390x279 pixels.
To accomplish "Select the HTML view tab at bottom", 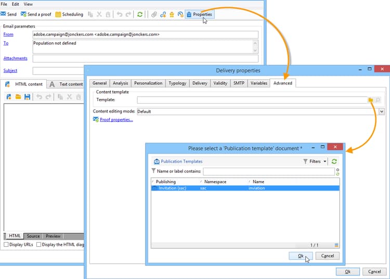I will (x=15, y=236).
